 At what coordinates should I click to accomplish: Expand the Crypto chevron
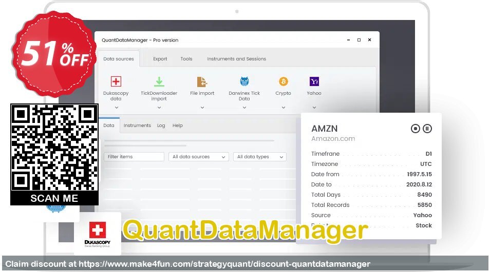(x=284, y=108)
